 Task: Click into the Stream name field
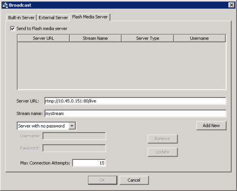[x=135, y=114]
